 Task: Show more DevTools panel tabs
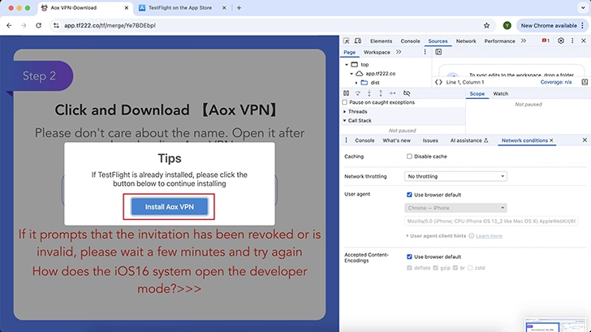click(x=524, y=41)
